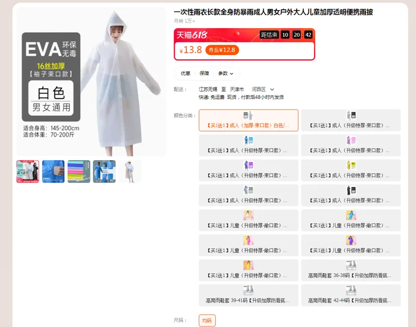
Task: Select the white 成人（加厚-束口款）白色 option
Action: pos(249,120)
